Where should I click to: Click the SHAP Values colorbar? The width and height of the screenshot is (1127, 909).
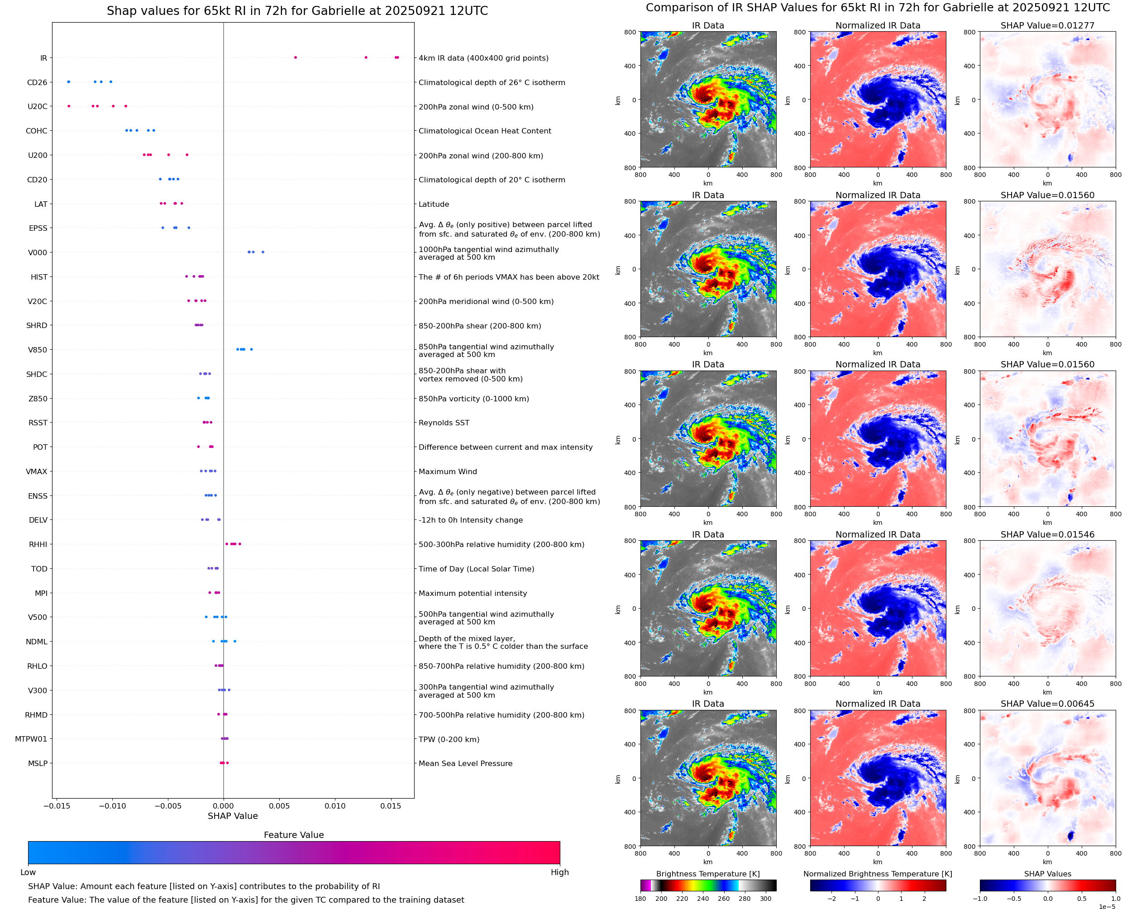pyautogui.click(x=1047, y=885)
